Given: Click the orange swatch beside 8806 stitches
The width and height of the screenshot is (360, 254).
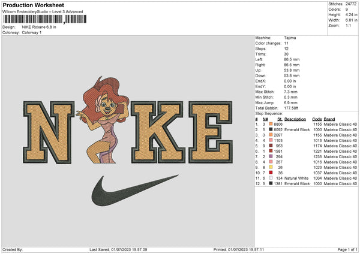Looking at the screenshot, I should tap(271, 124).
